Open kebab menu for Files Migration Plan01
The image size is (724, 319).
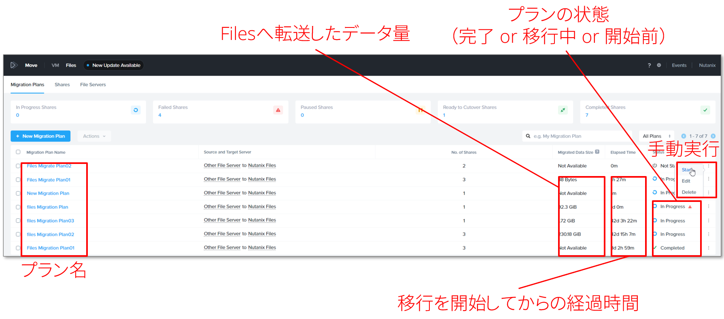click(x=709, y=248)
